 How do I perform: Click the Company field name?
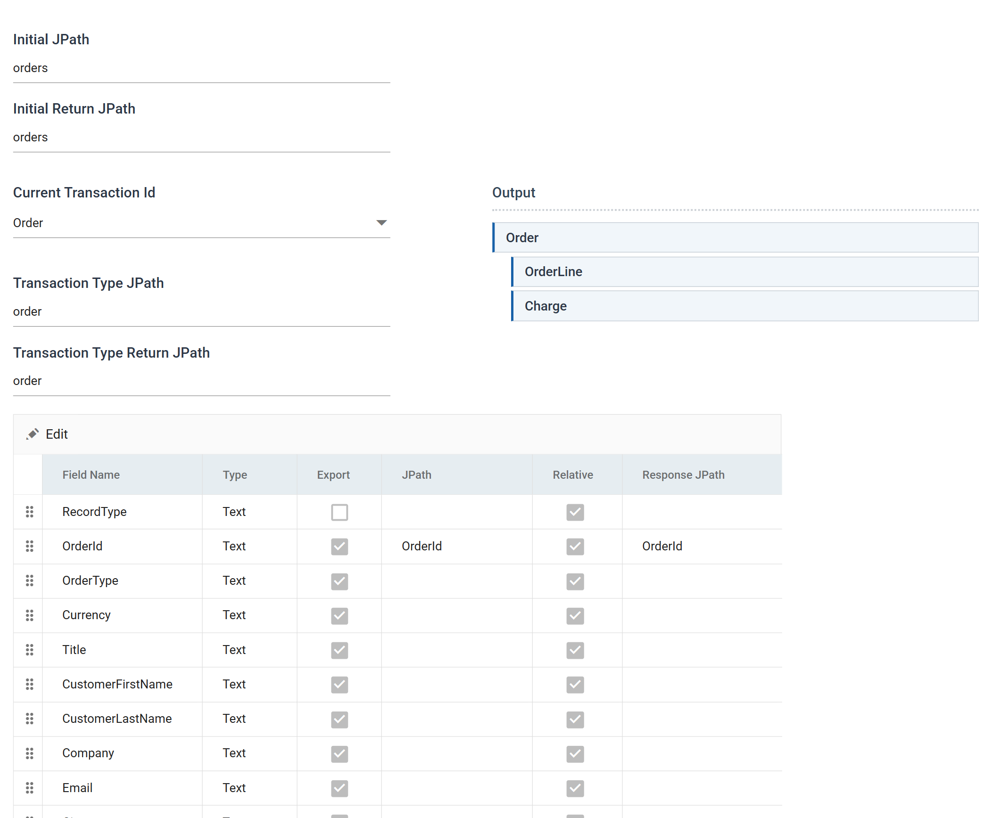pos(88,753)
